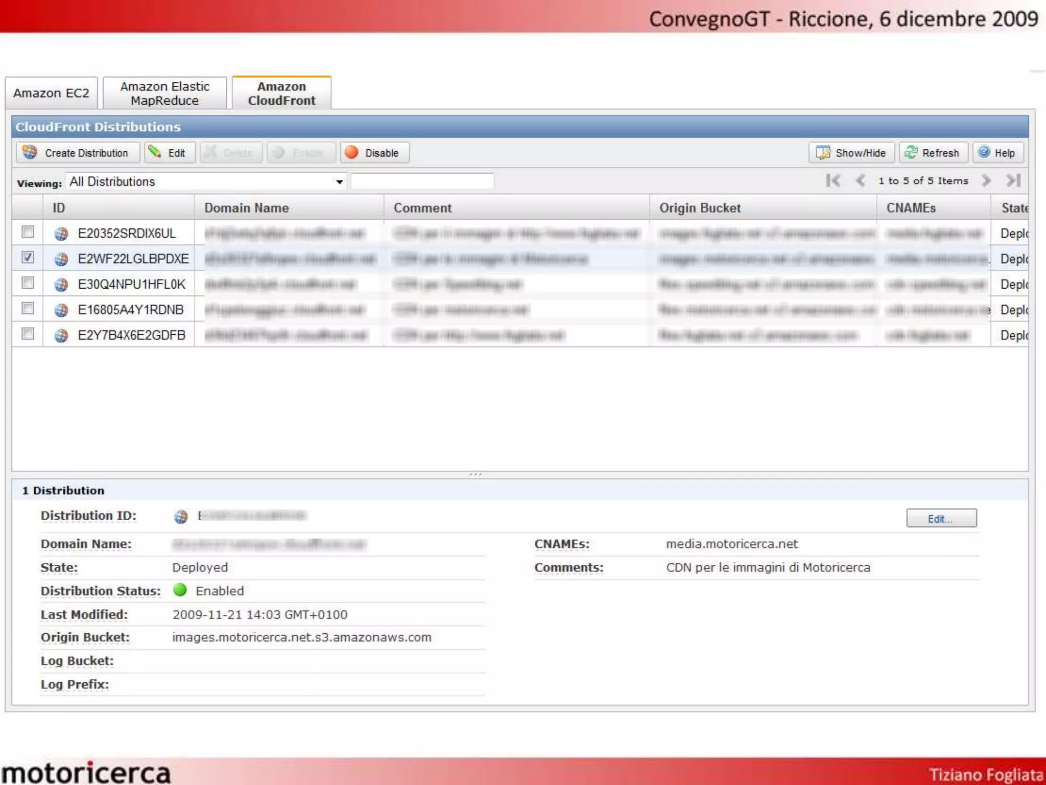Select distribution ID E30Q4NPU1HFL0K
1046x785 pixels.
coord(131,285)
